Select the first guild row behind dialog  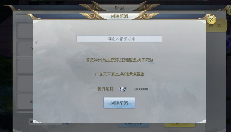25,31
